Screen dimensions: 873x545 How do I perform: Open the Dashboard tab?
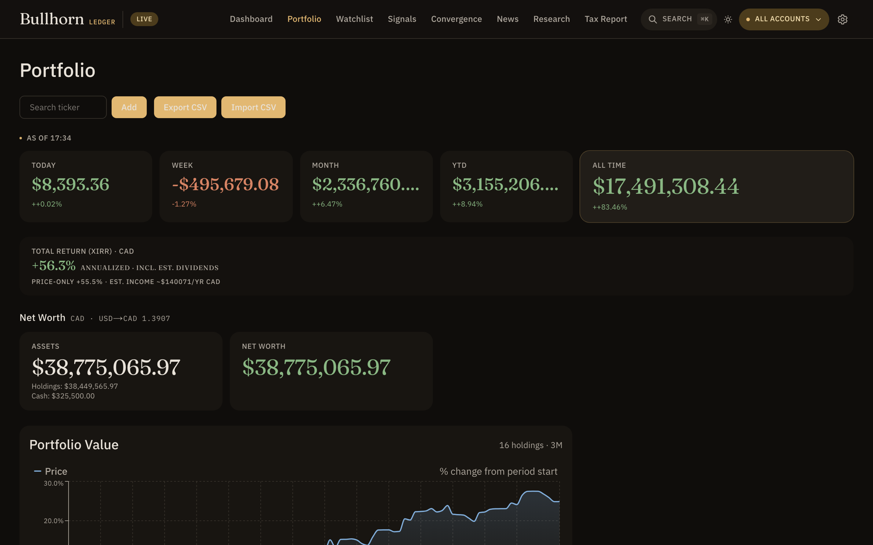pyautogui.click(x=251, y=19)
